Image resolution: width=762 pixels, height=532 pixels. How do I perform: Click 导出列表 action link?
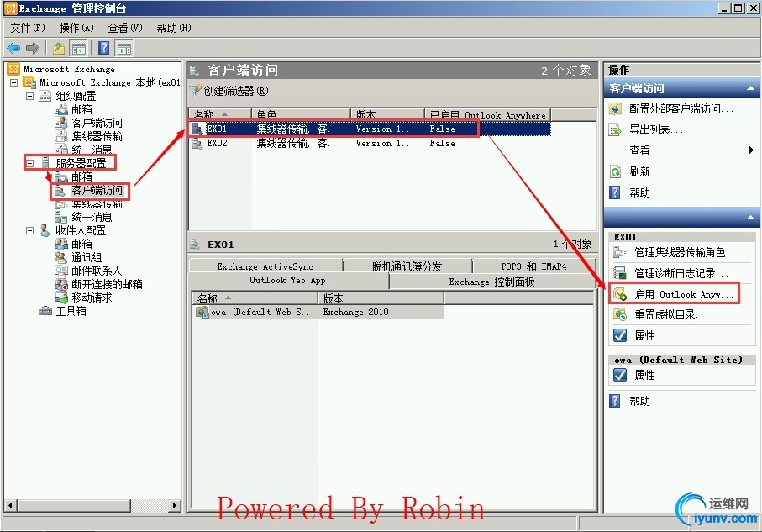coord(655,129)
